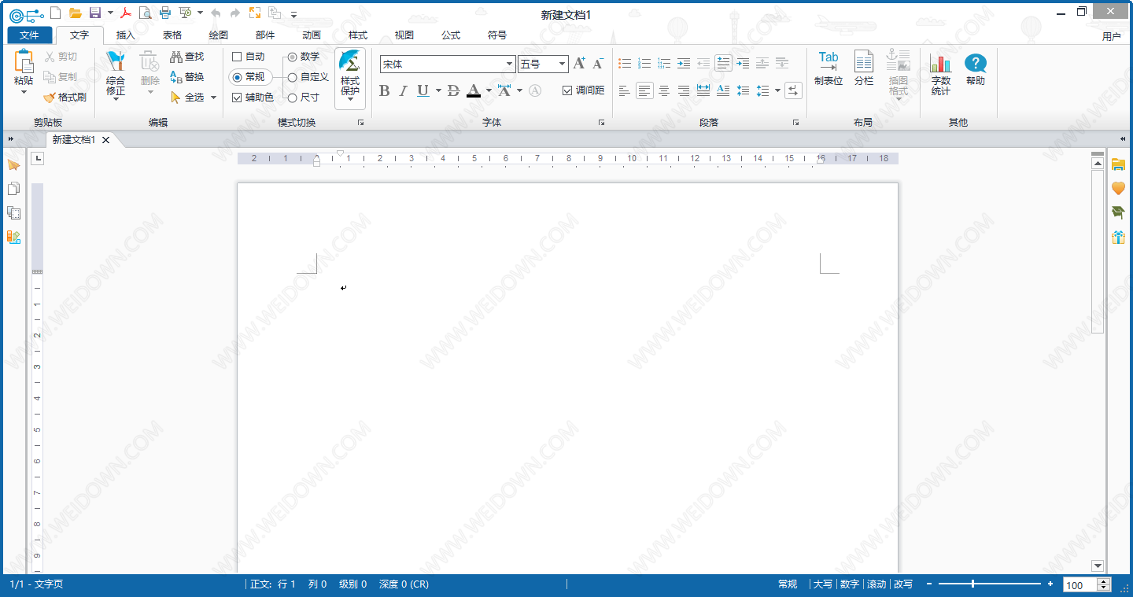Click the zoom out minus button
This screenshot has width=1133, height=597.
pyautogui.click(x=930, y=584)
